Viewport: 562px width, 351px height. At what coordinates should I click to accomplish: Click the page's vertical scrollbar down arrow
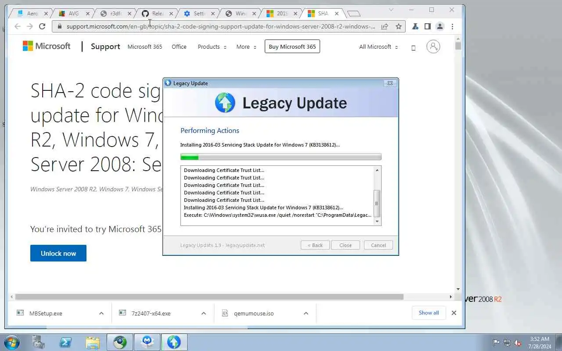[458, 289]
